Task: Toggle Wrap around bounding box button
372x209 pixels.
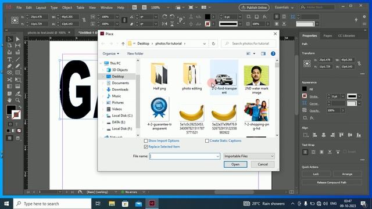Action: [x=313, y=152]
